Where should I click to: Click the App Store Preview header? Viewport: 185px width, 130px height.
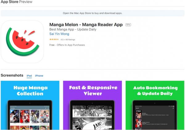point(17,2)
